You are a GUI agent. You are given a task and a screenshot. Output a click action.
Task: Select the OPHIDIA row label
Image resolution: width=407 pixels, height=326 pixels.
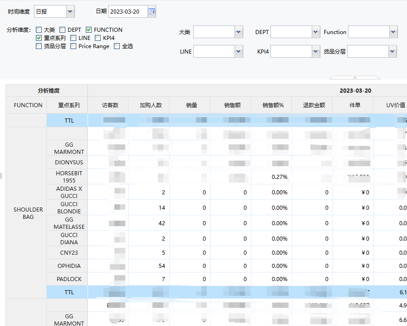[67, 266]
